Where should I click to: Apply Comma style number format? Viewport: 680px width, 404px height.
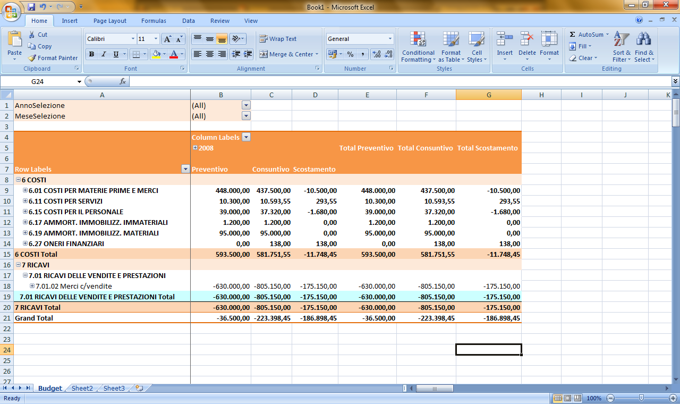click(362, 54)
